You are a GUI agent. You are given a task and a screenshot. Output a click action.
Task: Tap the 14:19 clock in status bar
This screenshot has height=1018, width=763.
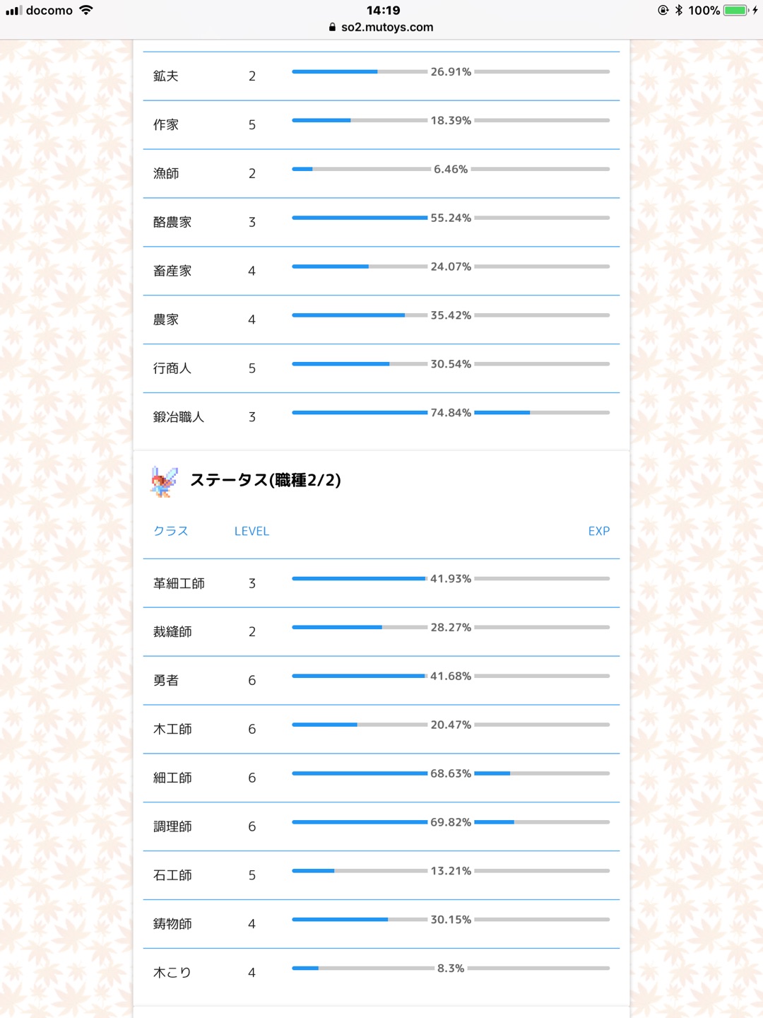(x=383, y=10)
